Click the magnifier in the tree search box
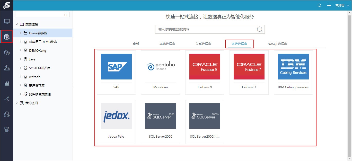 pos(66,15)
